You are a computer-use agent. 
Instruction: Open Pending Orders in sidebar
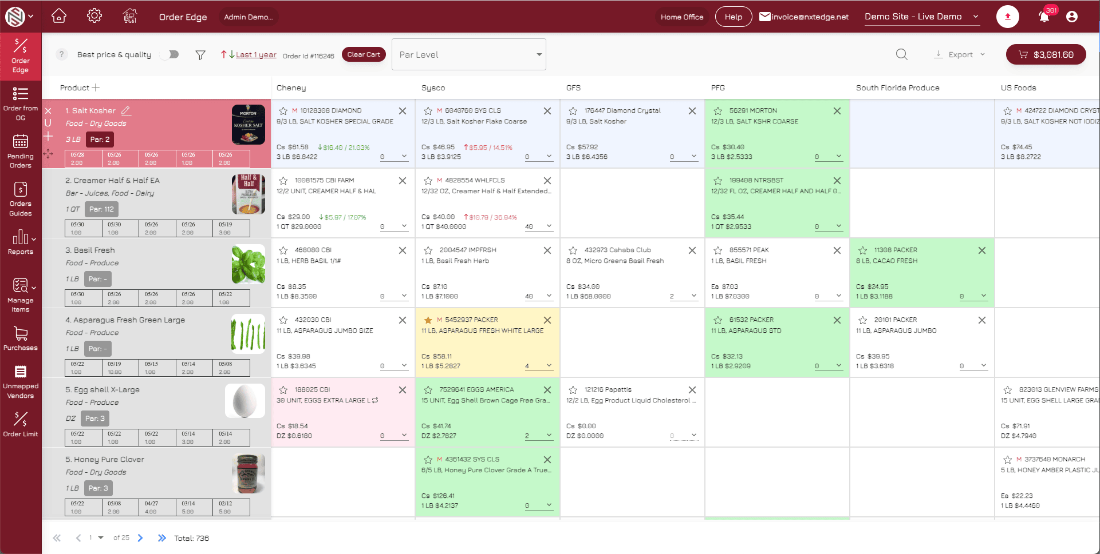click(x=21, y=151)
